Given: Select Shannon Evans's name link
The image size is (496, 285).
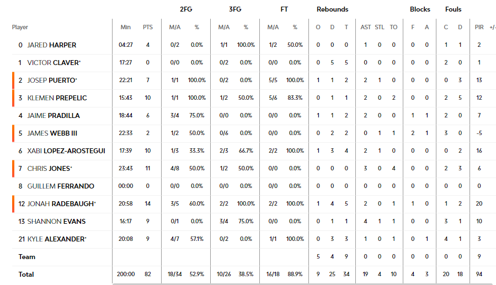Looking at the screenshot, I should pos(56,222).
